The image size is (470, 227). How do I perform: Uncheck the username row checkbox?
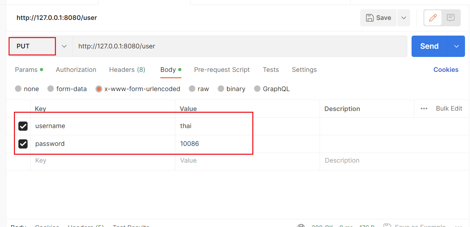23,126
